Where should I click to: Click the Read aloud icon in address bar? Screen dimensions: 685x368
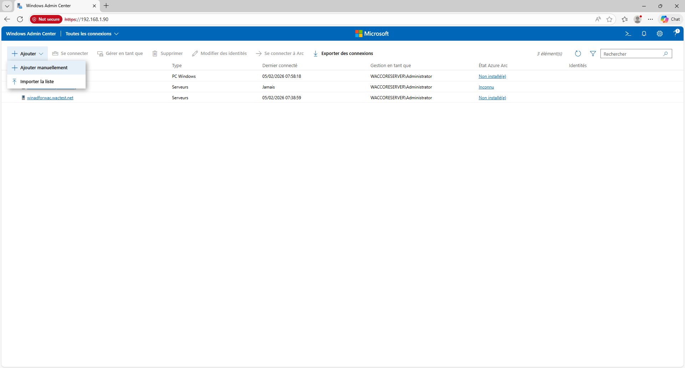click(598, 19)
